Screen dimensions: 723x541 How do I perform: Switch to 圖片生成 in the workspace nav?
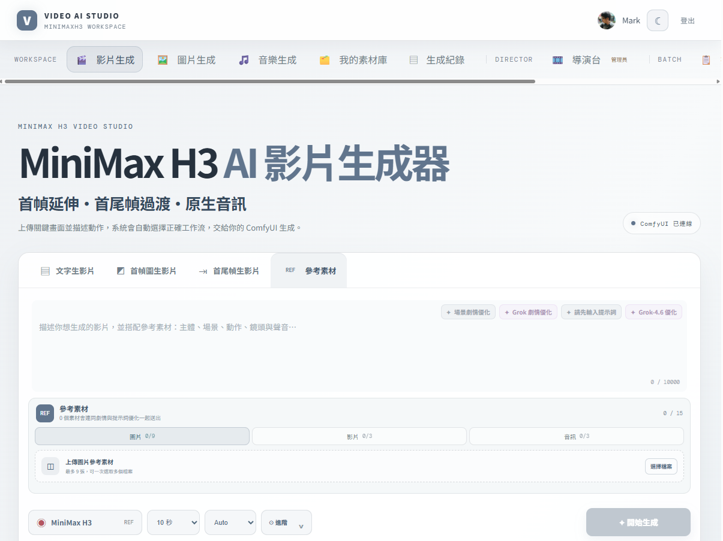point(187,59)
